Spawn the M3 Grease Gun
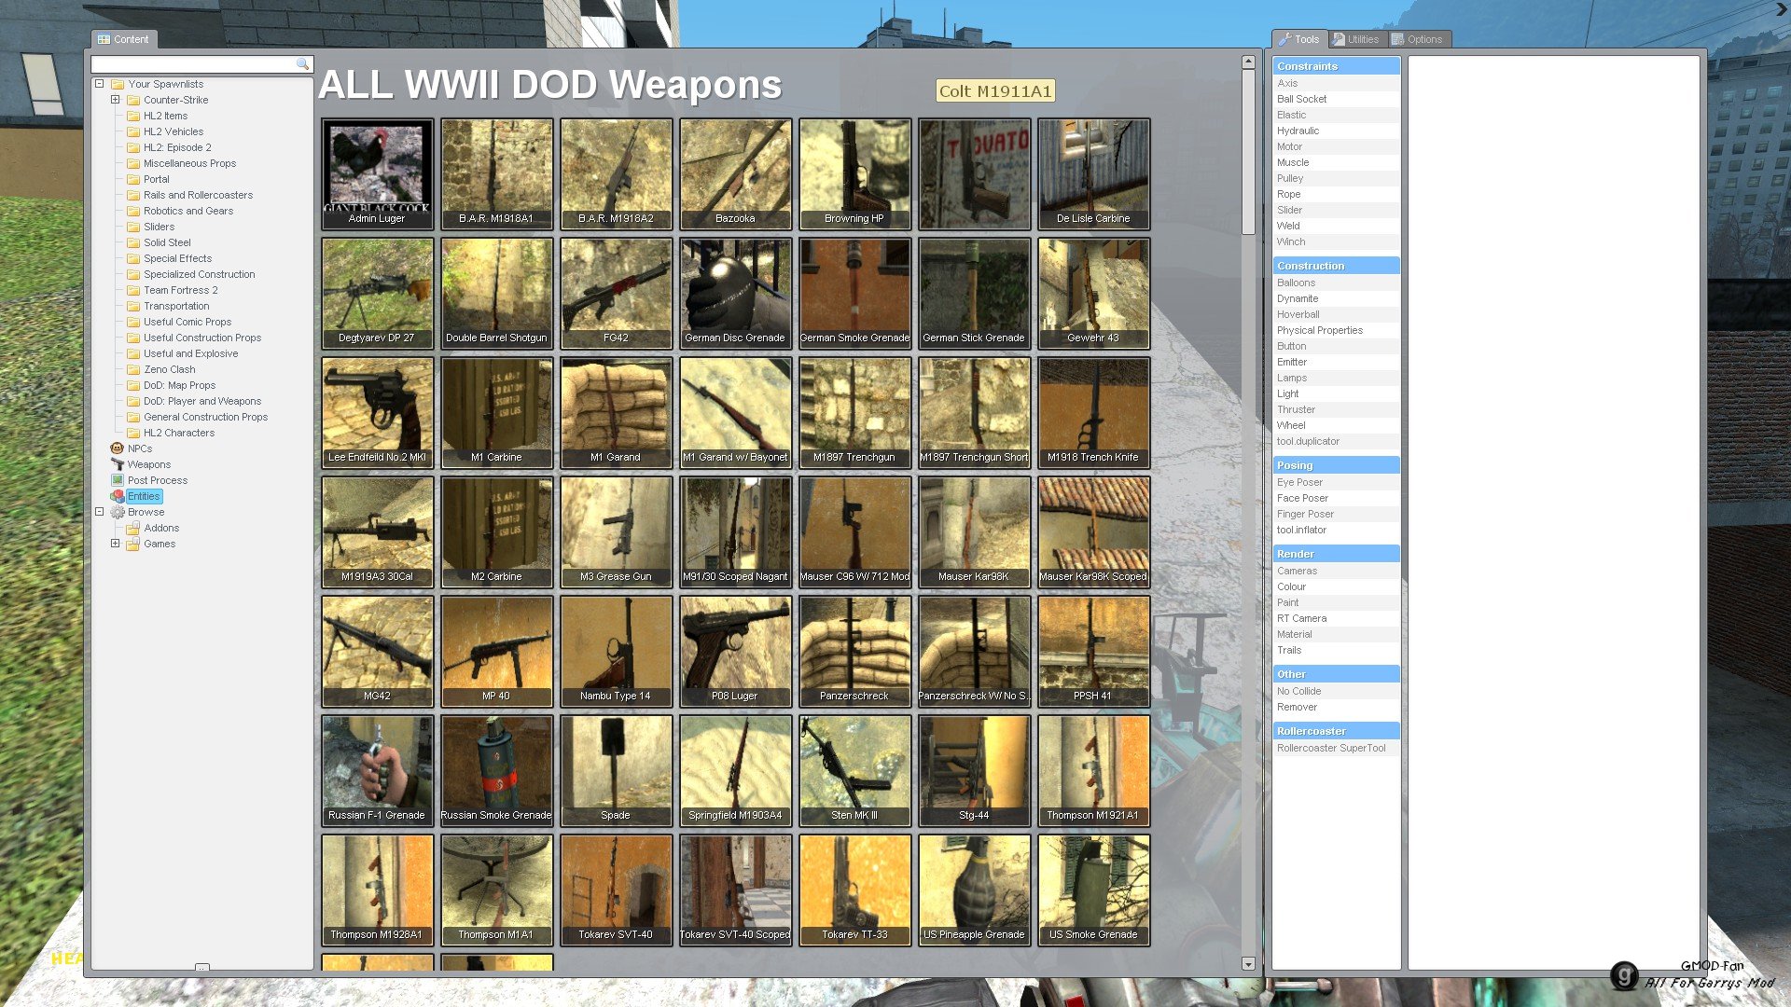Viewport: 1791px width, 1007px height. (x=616, y=531)
